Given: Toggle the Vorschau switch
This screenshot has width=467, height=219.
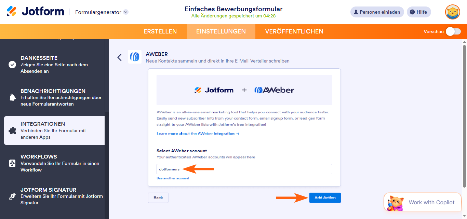Looking at the screenshot, I should [x=454, y=31].
